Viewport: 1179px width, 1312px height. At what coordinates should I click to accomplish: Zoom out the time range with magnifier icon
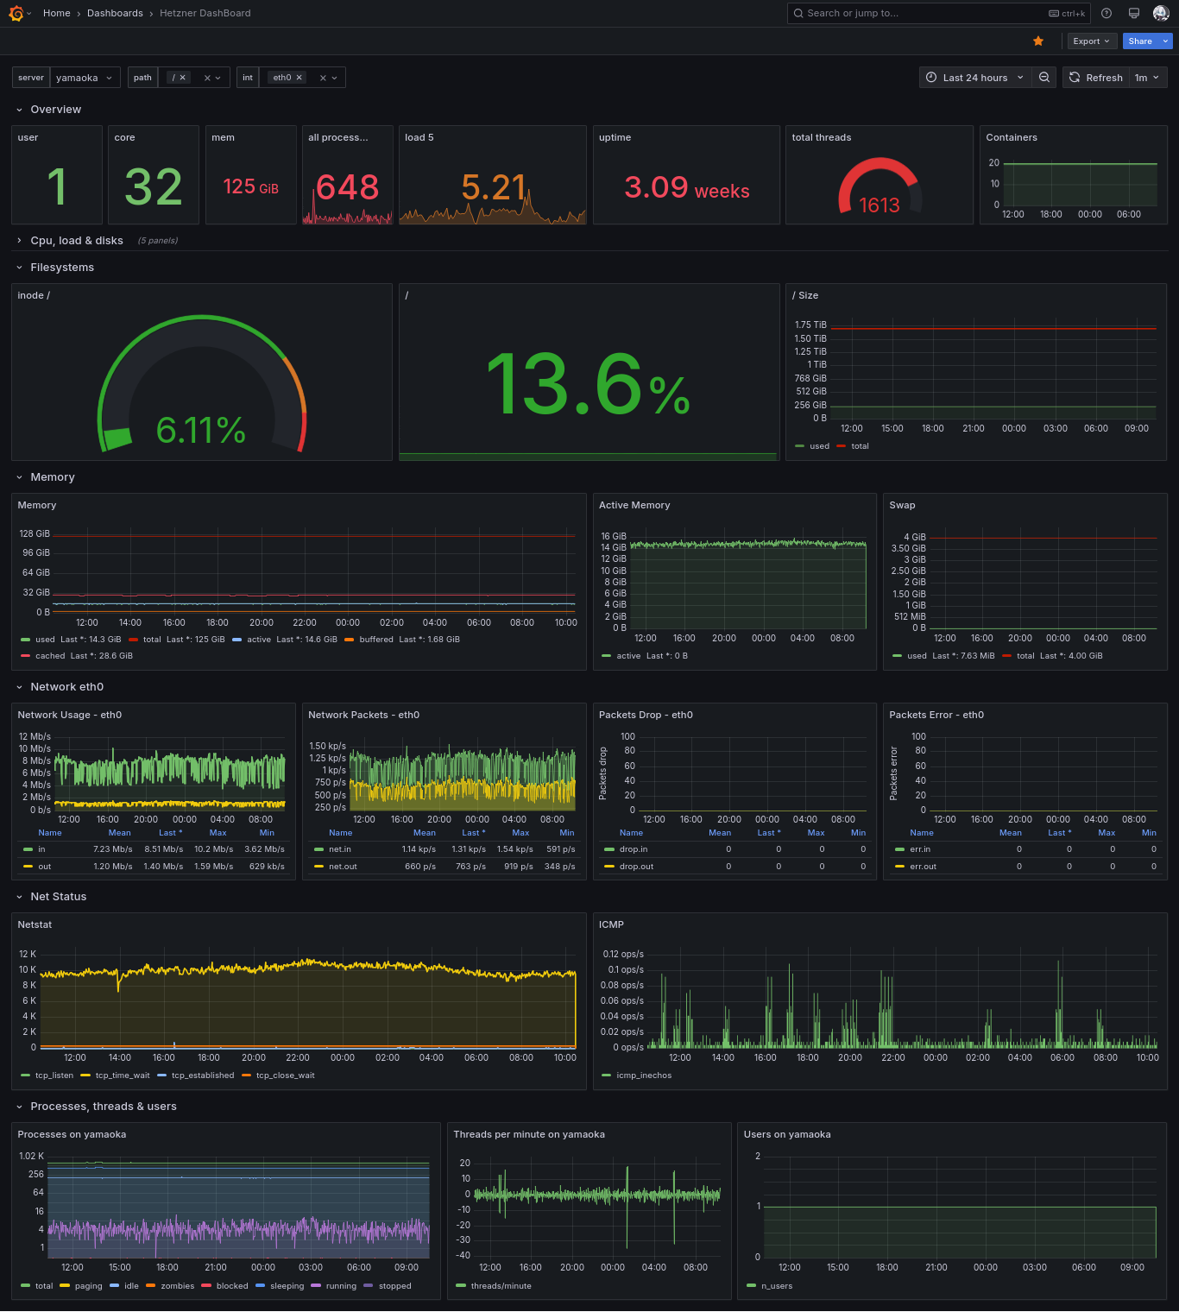pyautogui.click(x=1044, y=77)
